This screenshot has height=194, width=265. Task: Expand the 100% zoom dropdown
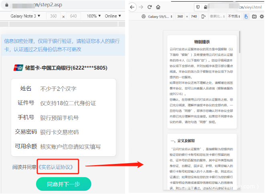(94, 16)
